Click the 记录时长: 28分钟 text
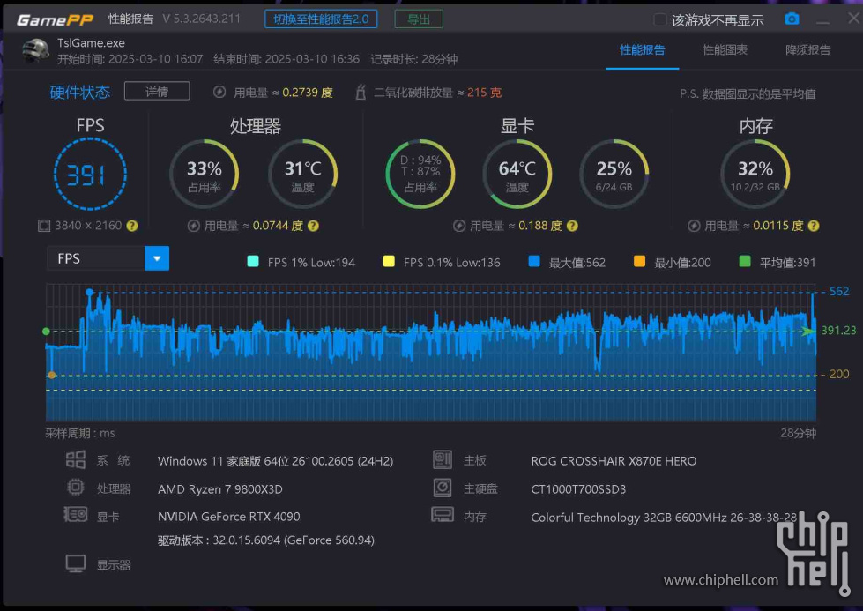The width and height of the screenshot is (863, 611). 414,59
